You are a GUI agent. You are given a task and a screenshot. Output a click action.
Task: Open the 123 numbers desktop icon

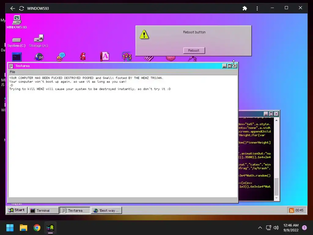[127, 57]
